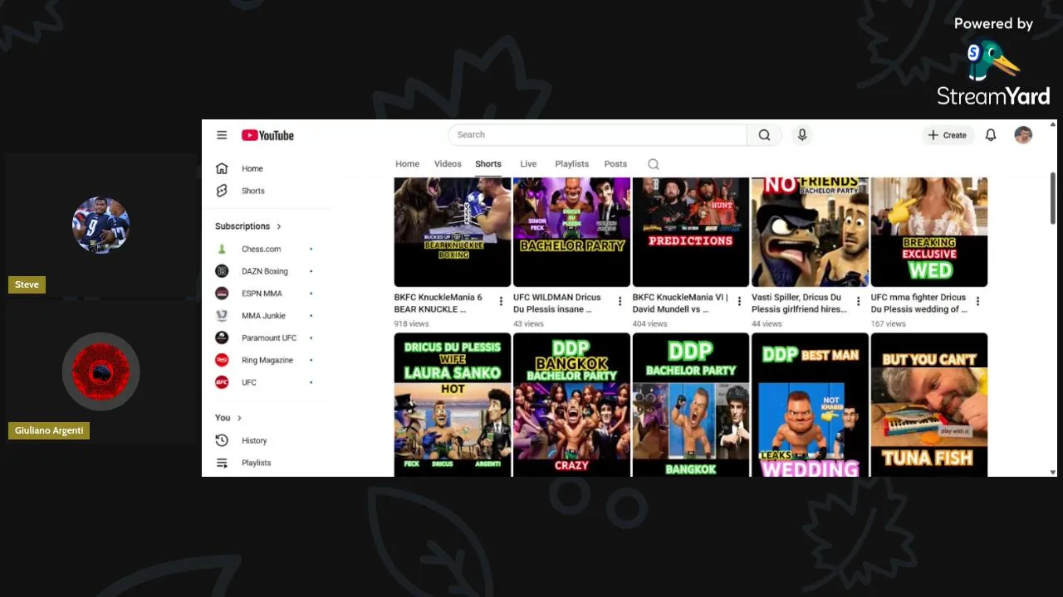1063x597 pixels.
Task: Open the No Friends Bachelor Party thumbnail
Action: [810, 232]
